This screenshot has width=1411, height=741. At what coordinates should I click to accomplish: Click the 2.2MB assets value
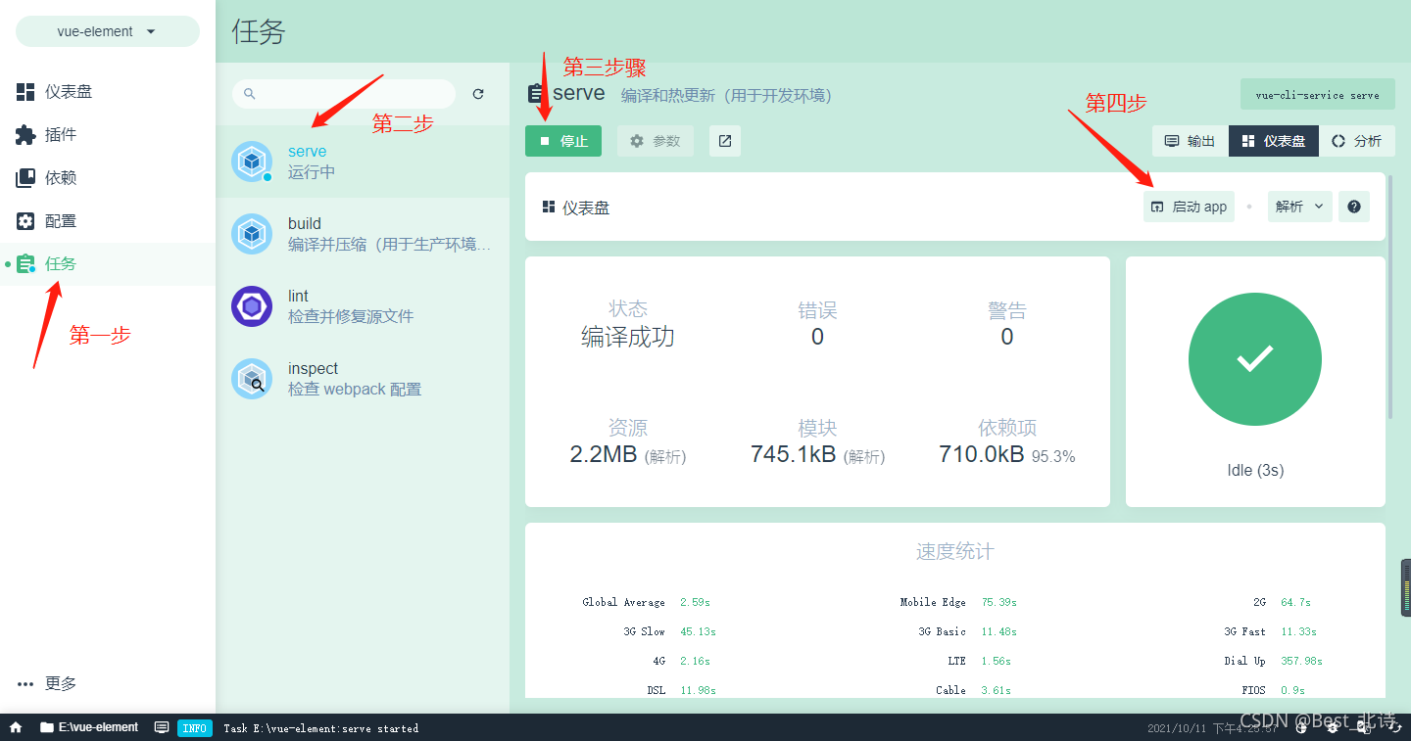604,454
